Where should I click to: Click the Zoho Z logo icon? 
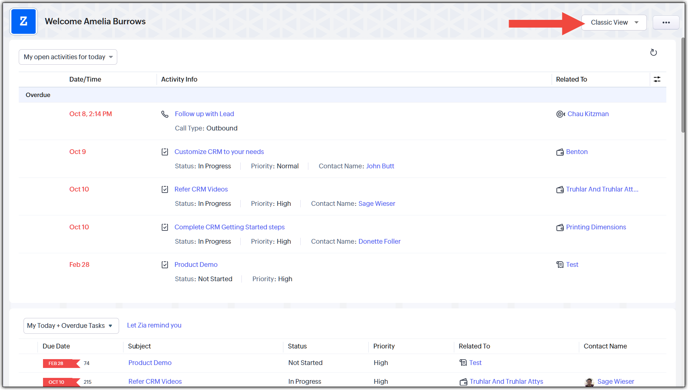click(24, 22)
